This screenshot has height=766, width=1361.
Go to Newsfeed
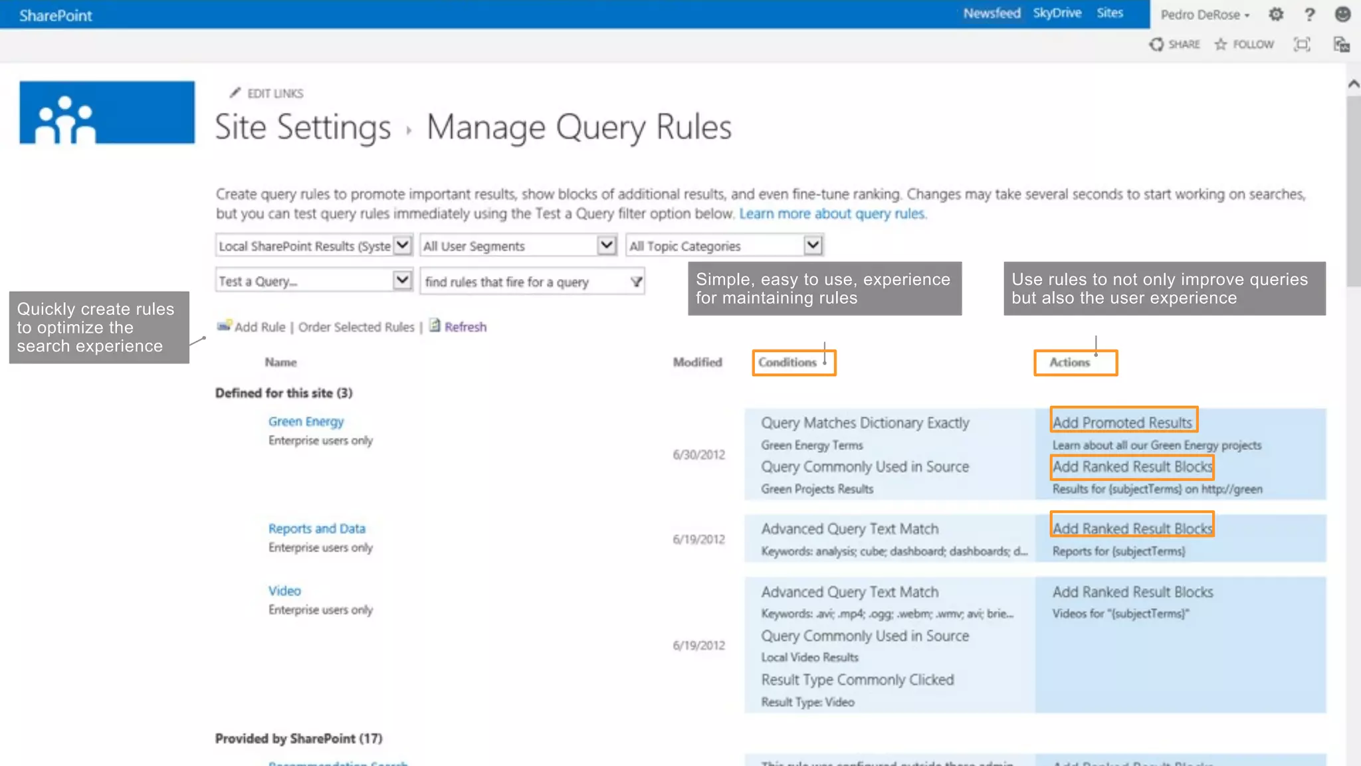click(992, 13)
